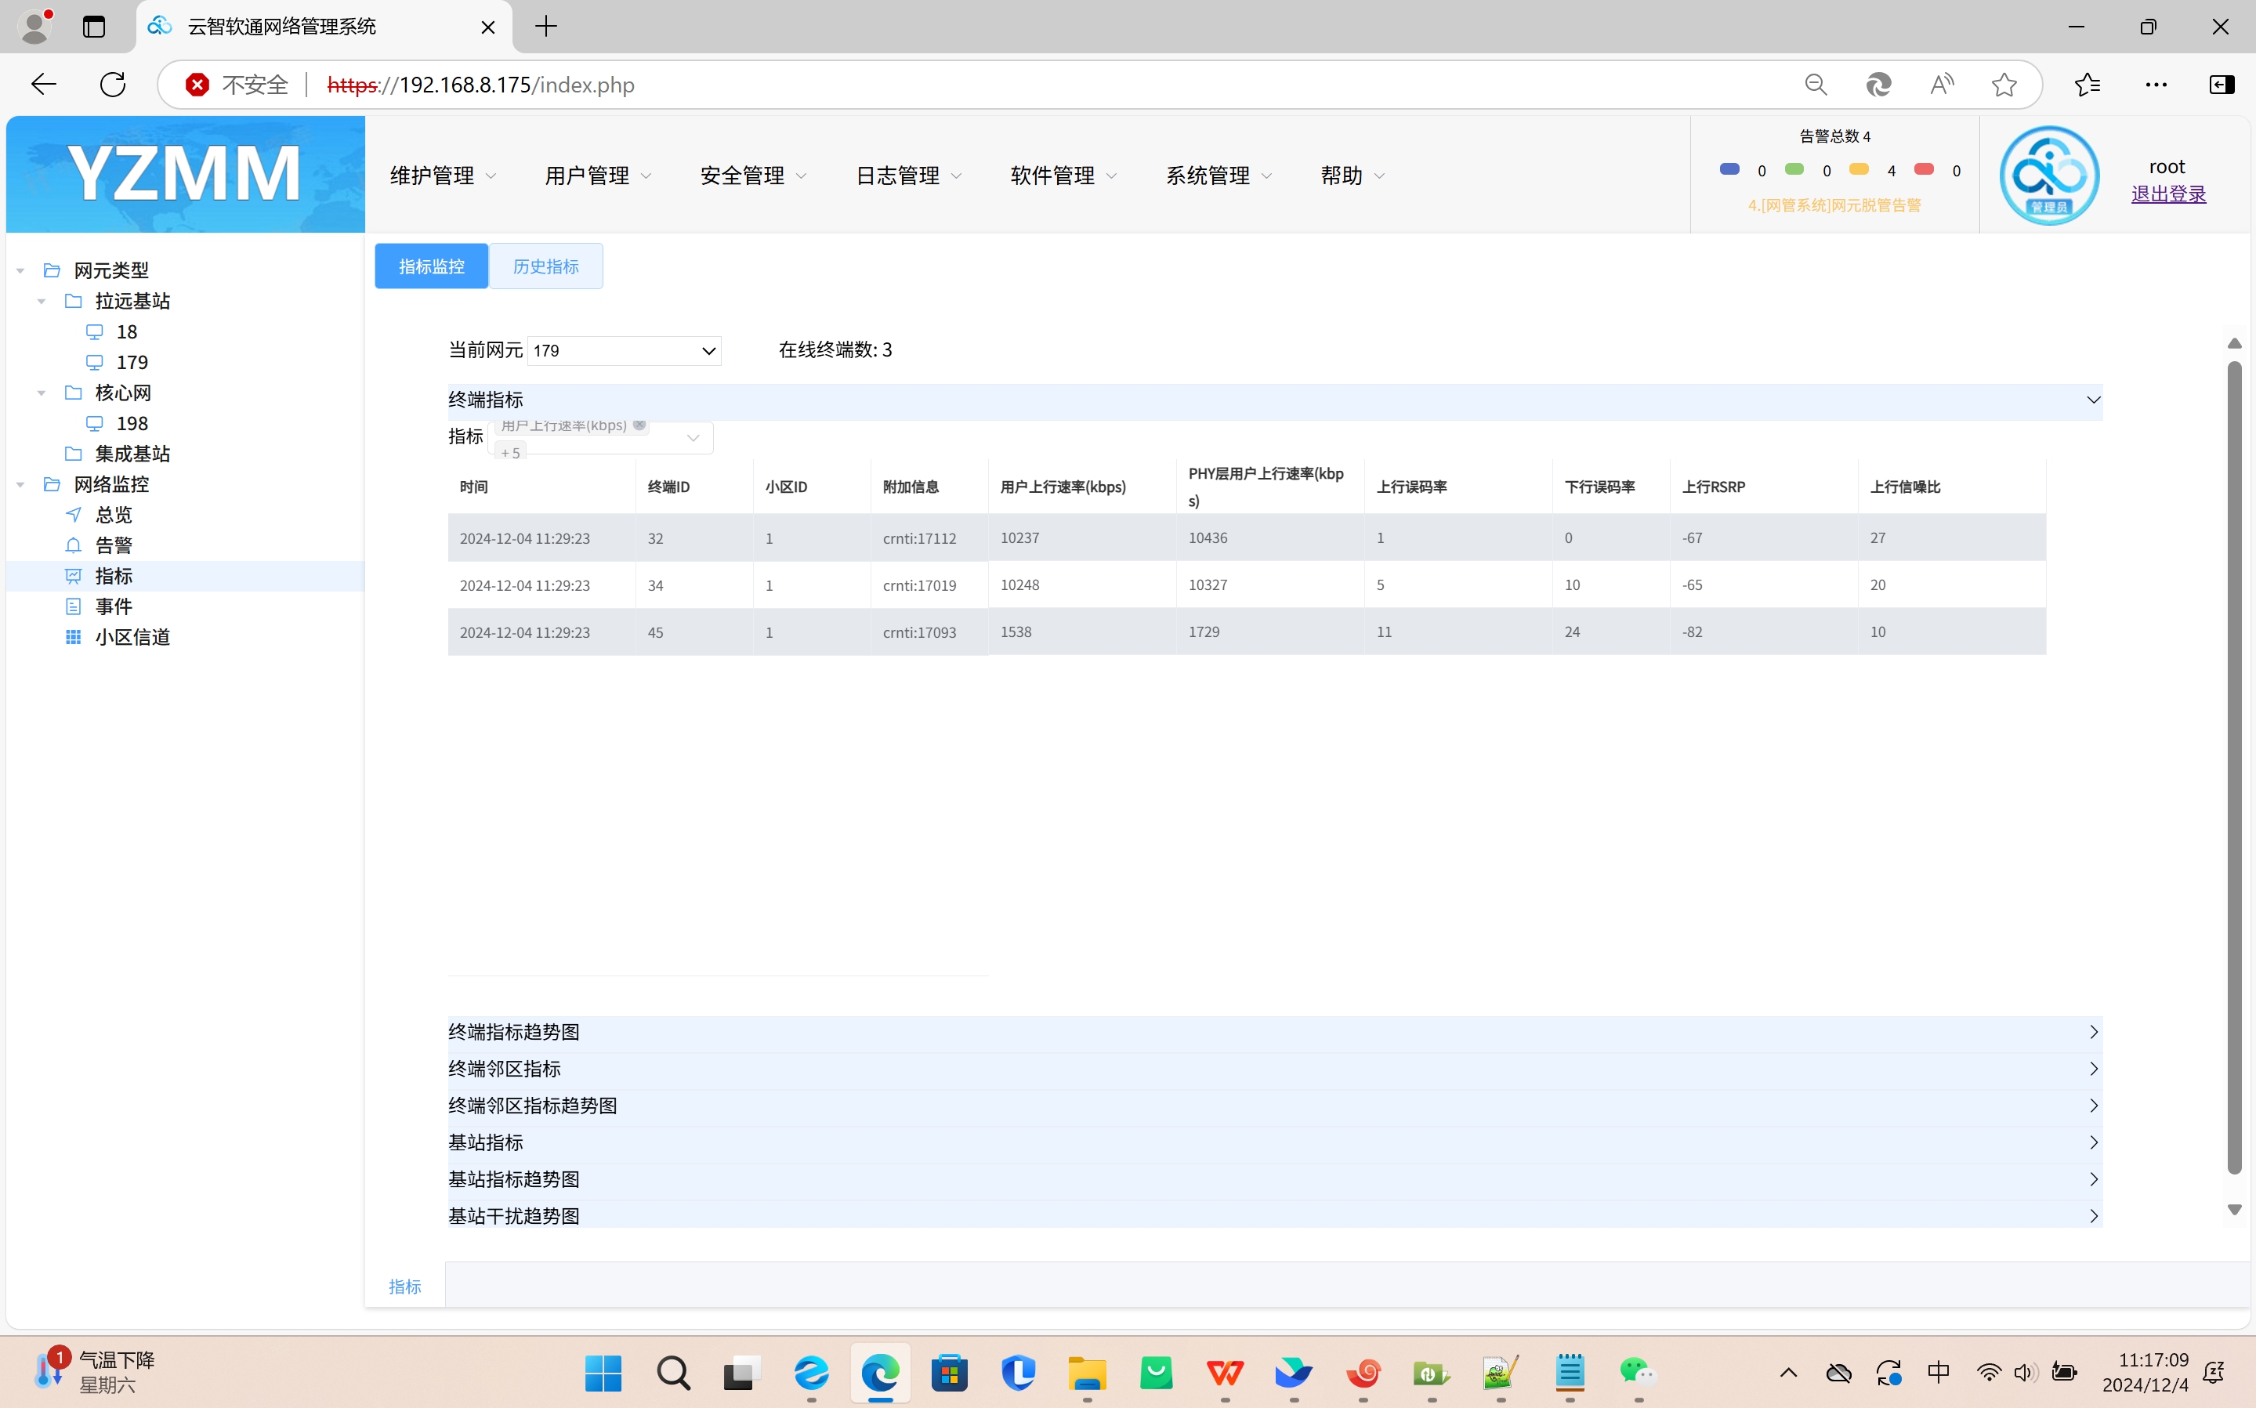This screenshot has width=2256, height=1408.
Task: Click the 退出登录 logout link
Action: pyautogui.click(x=2168, y=194)
